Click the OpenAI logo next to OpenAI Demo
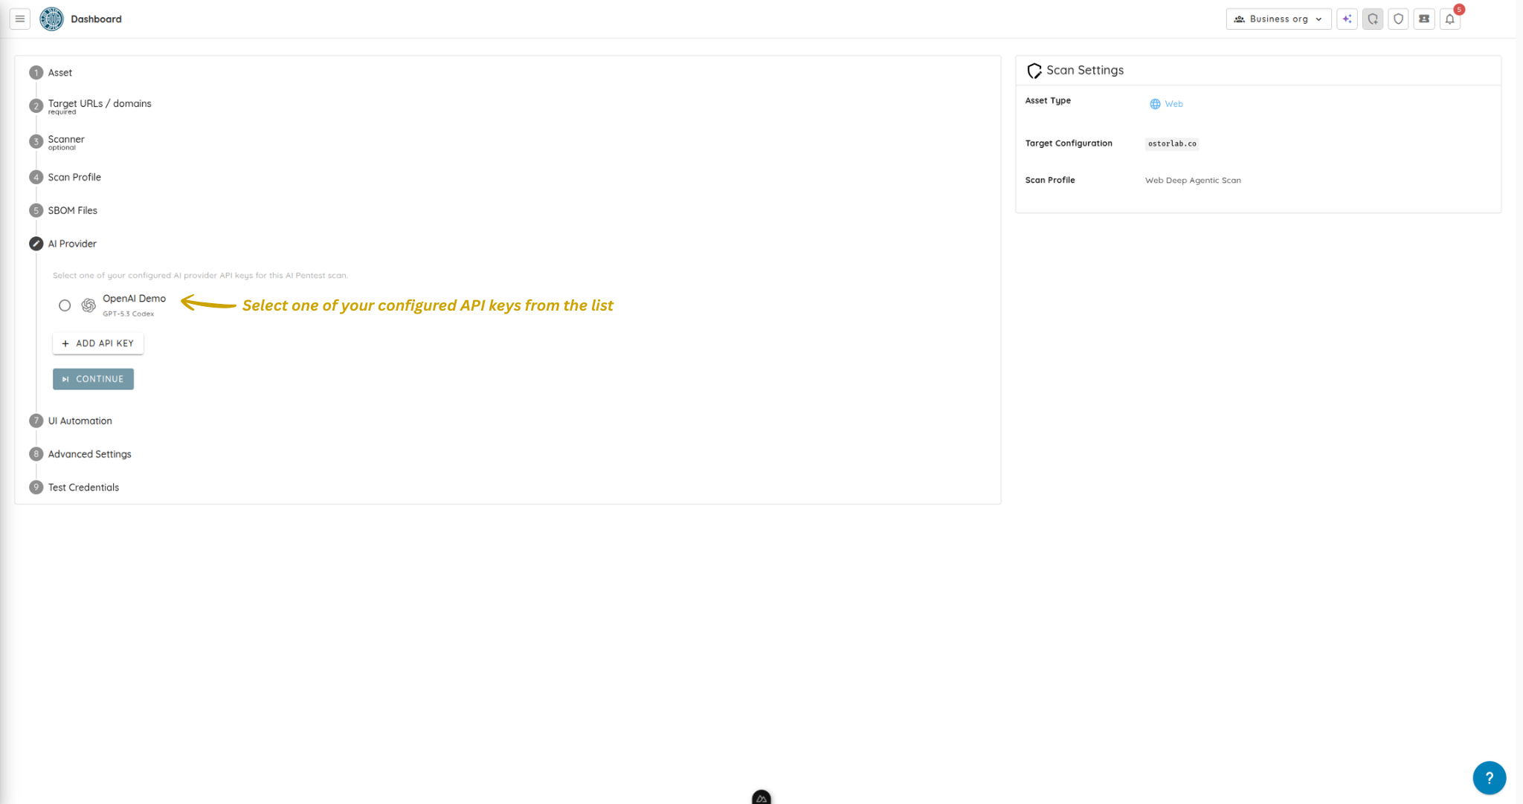Image resolution: width=1523 pixels, height=804 pixels. pyautogui.click(x=87, y=305)
